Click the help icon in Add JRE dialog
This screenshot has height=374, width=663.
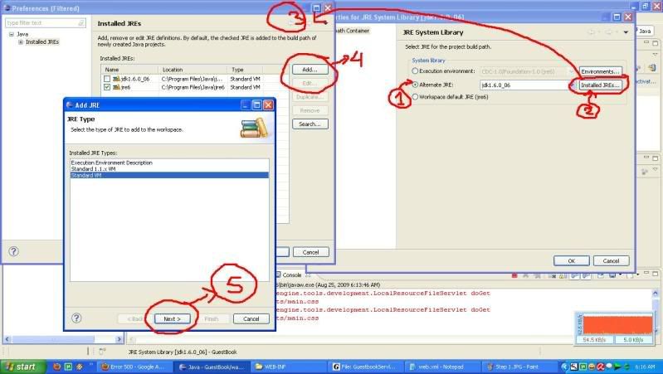point(76,318)
